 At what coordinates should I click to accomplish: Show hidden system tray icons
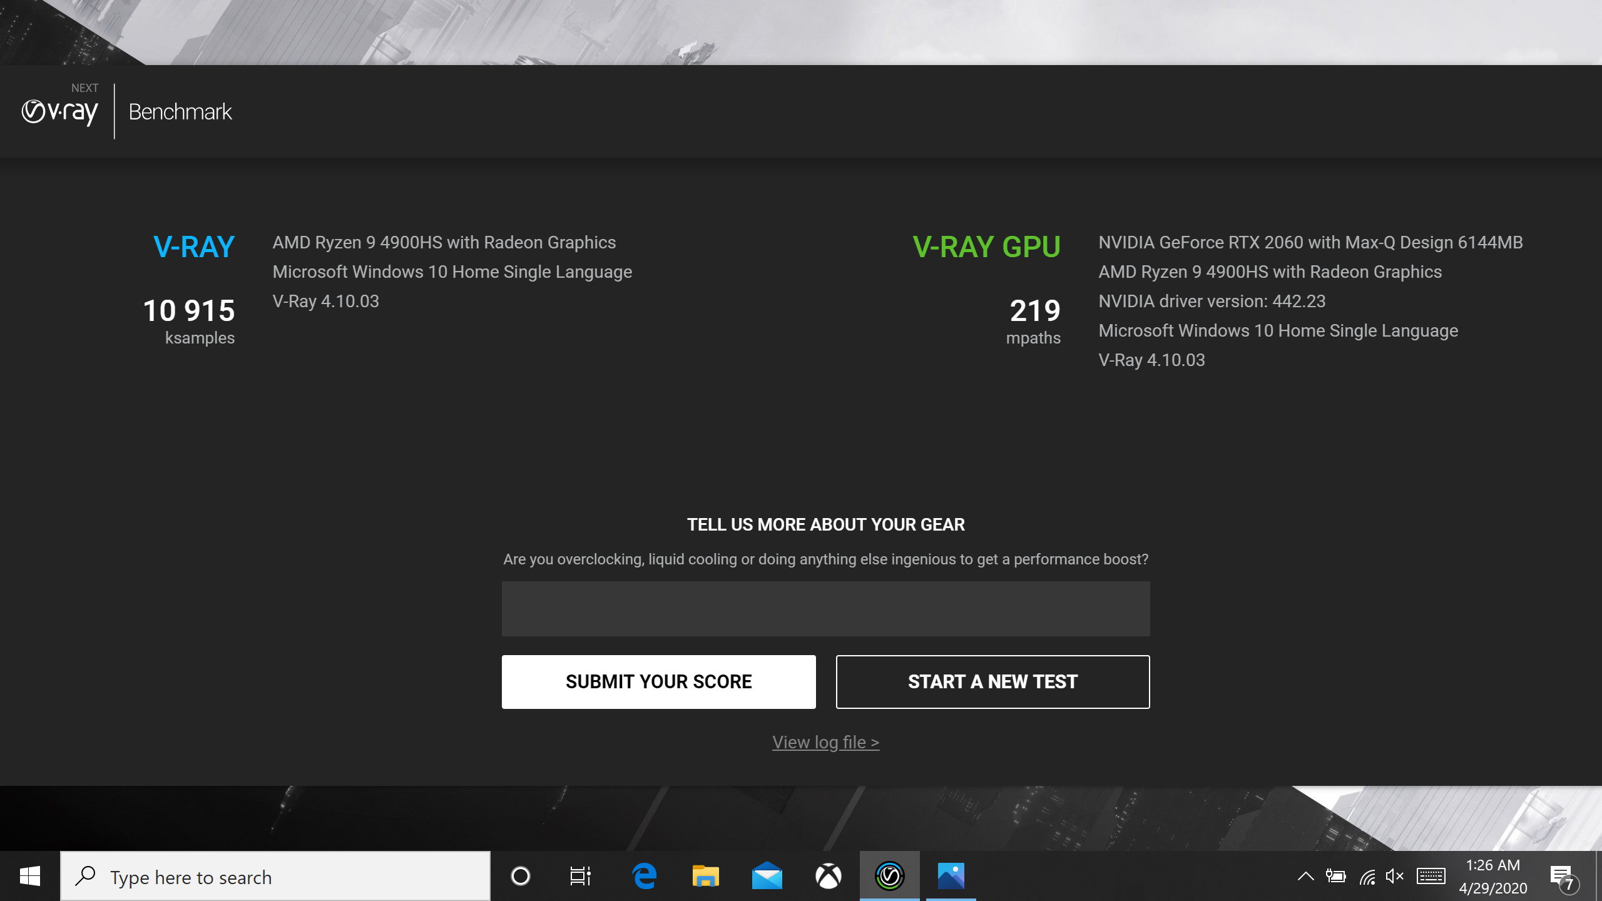tap(1305, 876)
